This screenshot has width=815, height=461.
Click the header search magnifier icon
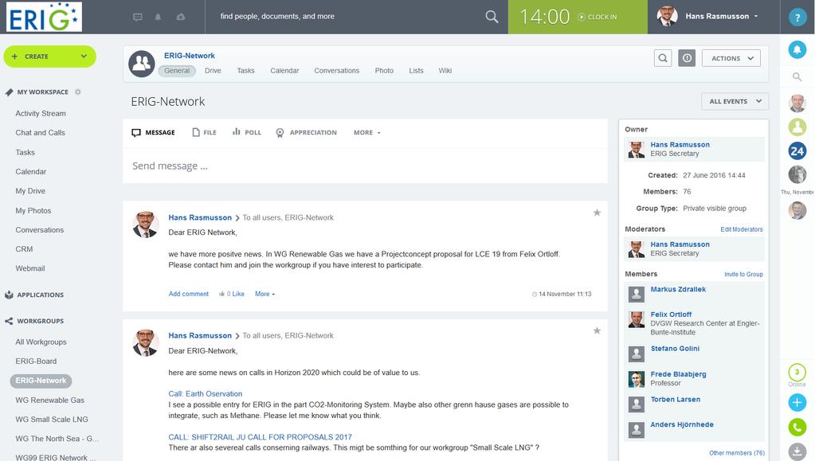[492, 17]
